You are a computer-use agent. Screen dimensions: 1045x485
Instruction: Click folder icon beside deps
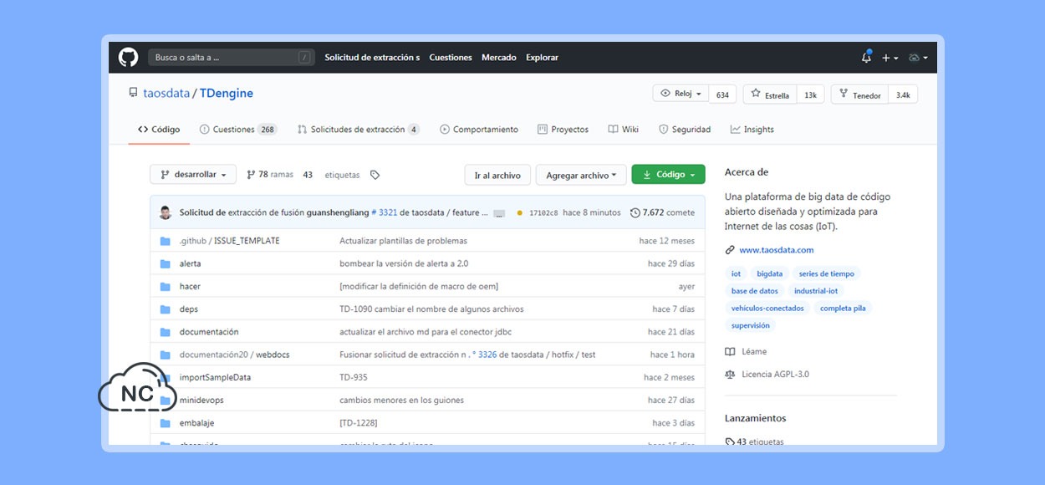[165, 309]
